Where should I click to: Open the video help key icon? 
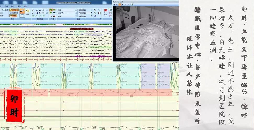click(132, 4)
